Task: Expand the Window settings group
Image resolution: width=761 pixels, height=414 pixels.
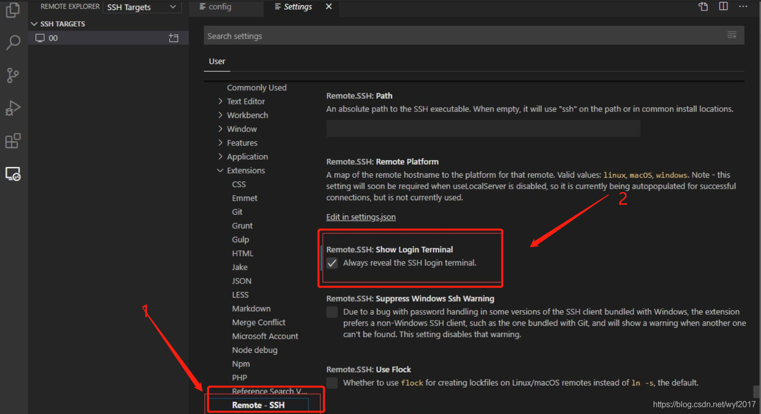Action: (x=220, y=129)
